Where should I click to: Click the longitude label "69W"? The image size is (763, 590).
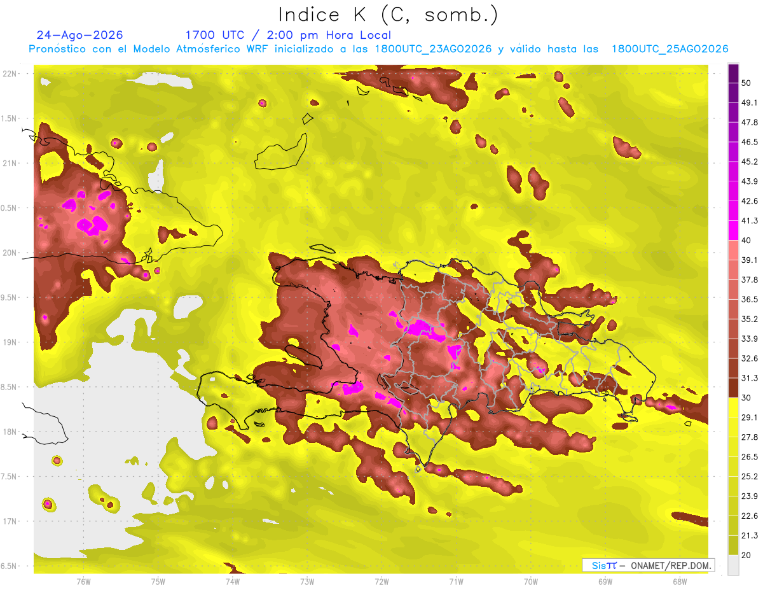tap(605, 581)
